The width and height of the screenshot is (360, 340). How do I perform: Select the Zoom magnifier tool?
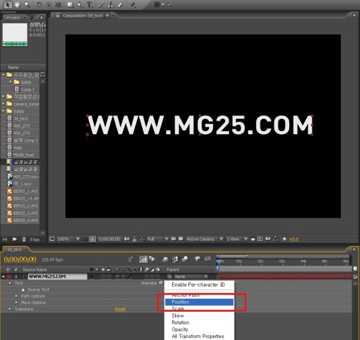click(28, 5)
